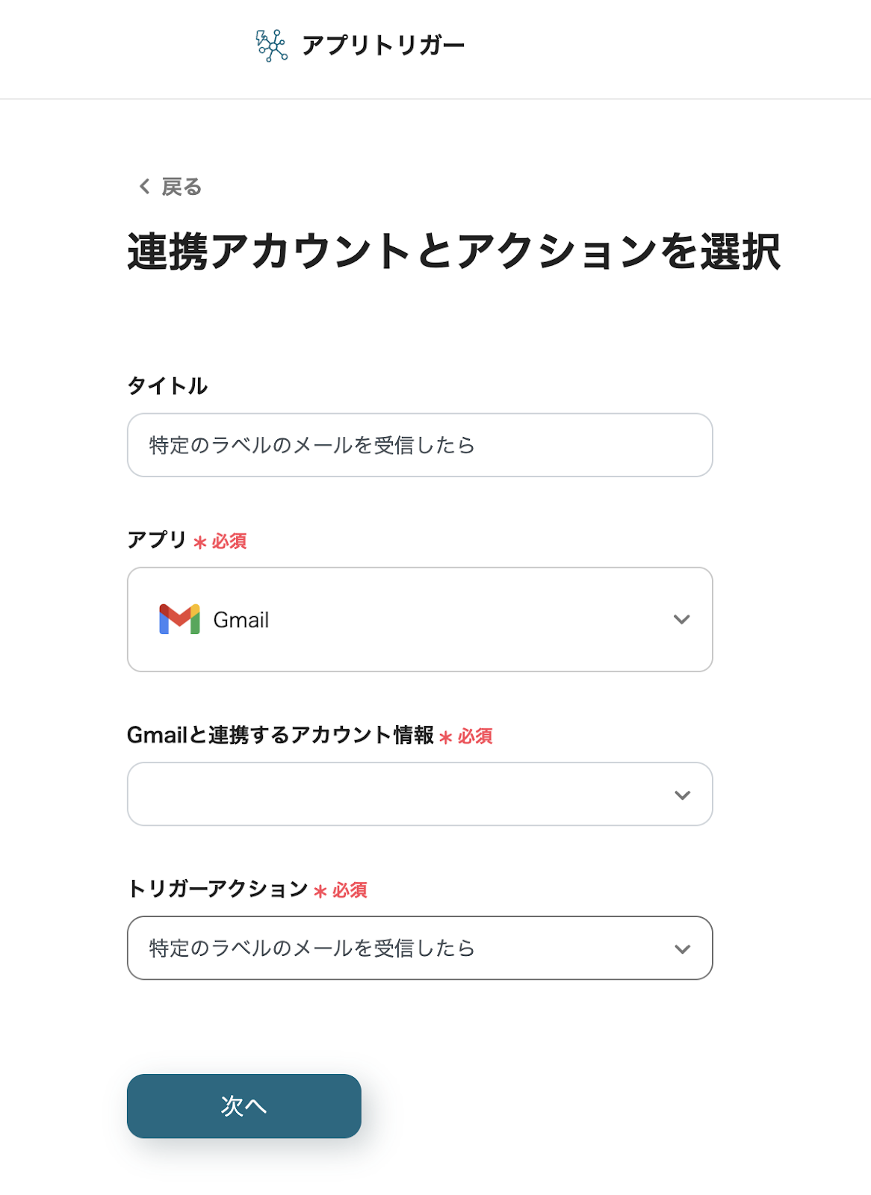Click the 連携アカウントとアクションを選択 heading
Screen dimensions: 871x1195
coord(453,252)
